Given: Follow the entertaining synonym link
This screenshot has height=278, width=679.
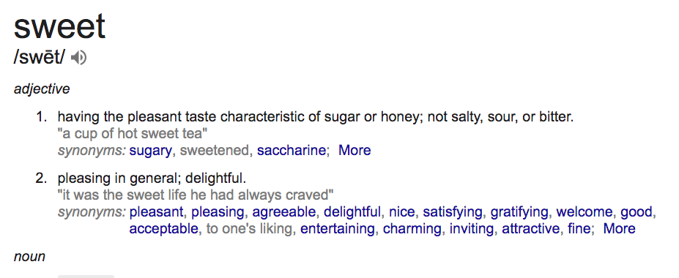Looking at the screenshot, I should (338, 228).
